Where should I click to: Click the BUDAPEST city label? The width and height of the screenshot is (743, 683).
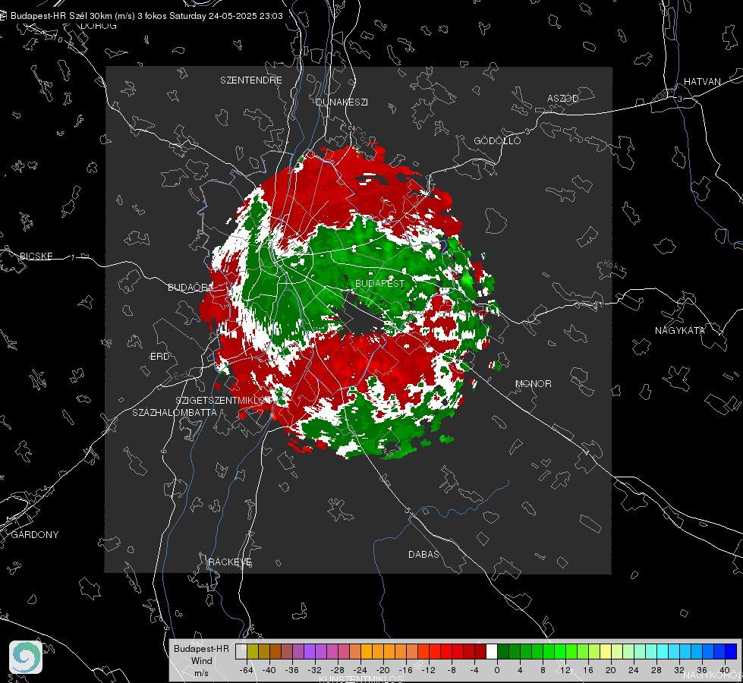[x=379, y=283]
